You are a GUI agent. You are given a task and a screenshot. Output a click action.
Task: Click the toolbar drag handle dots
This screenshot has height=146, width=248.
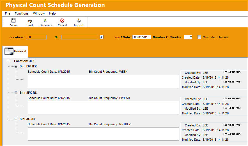4,22
